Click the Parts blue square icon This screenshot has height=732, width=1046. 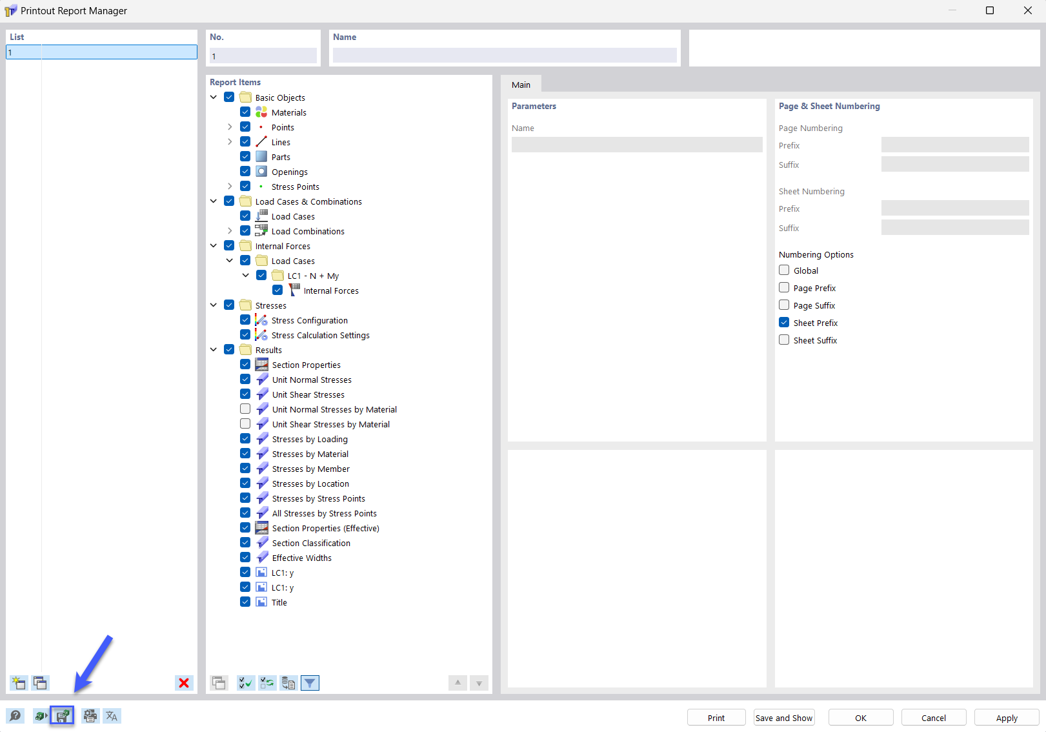pos(261,157)
